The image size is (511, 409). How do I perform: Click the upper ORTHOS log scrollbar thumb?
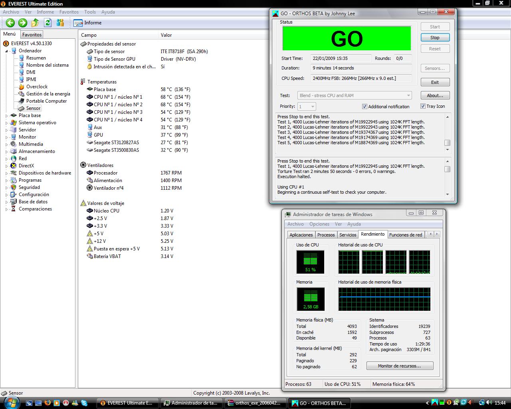pyautogui.click(x=448, y=143)
